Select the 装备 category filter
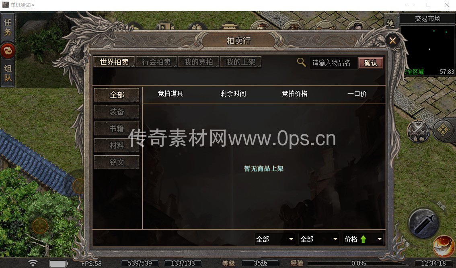456x268 pixels. (117, 112)
